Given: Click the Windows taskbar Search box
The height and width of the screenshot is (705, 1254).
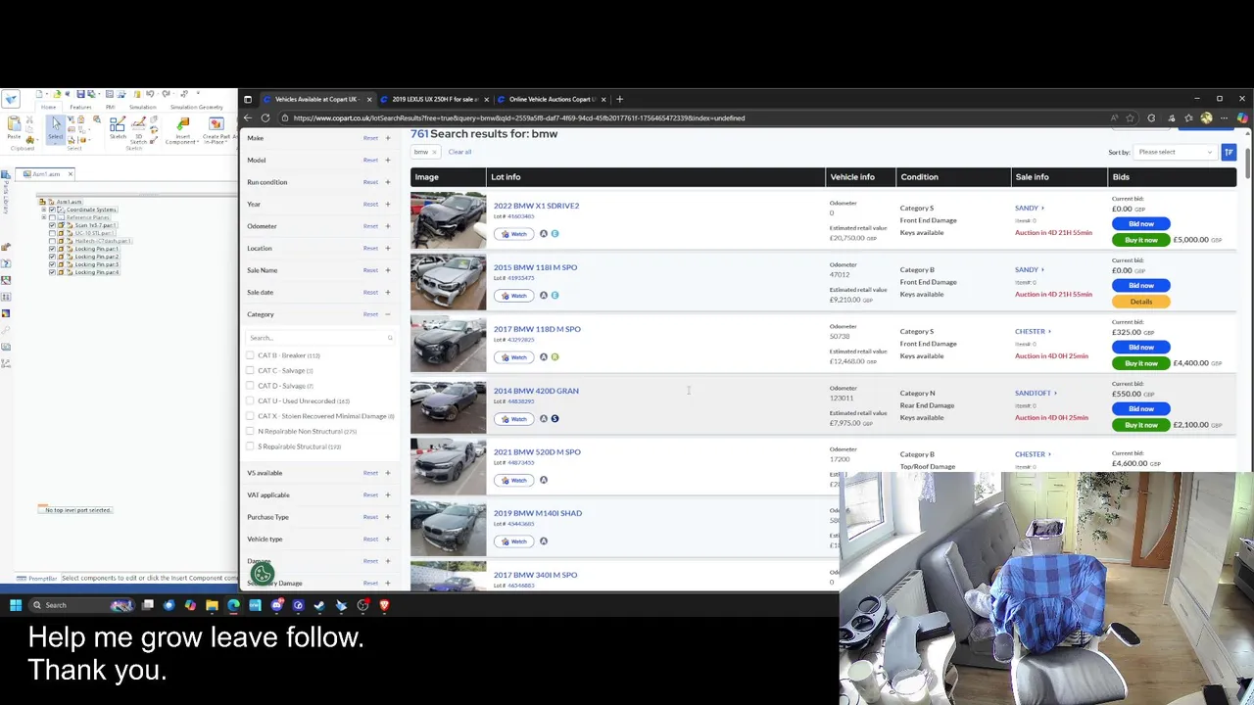Looking at the screenshot, I should pyautogui.click(x=80, y=605).
